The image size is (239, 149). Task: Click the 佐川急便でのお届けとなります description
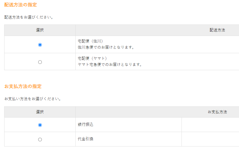(x=106, y=47)
